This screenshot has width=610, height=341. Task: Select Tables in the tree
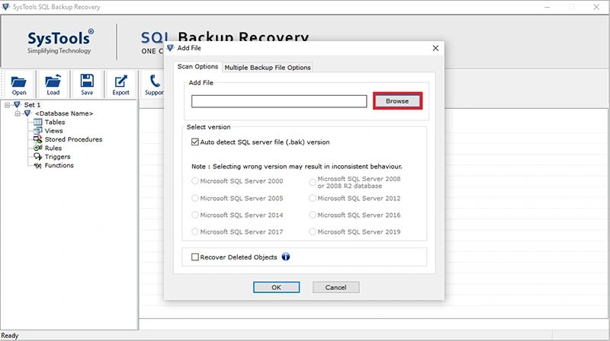(x=55, y=122)
